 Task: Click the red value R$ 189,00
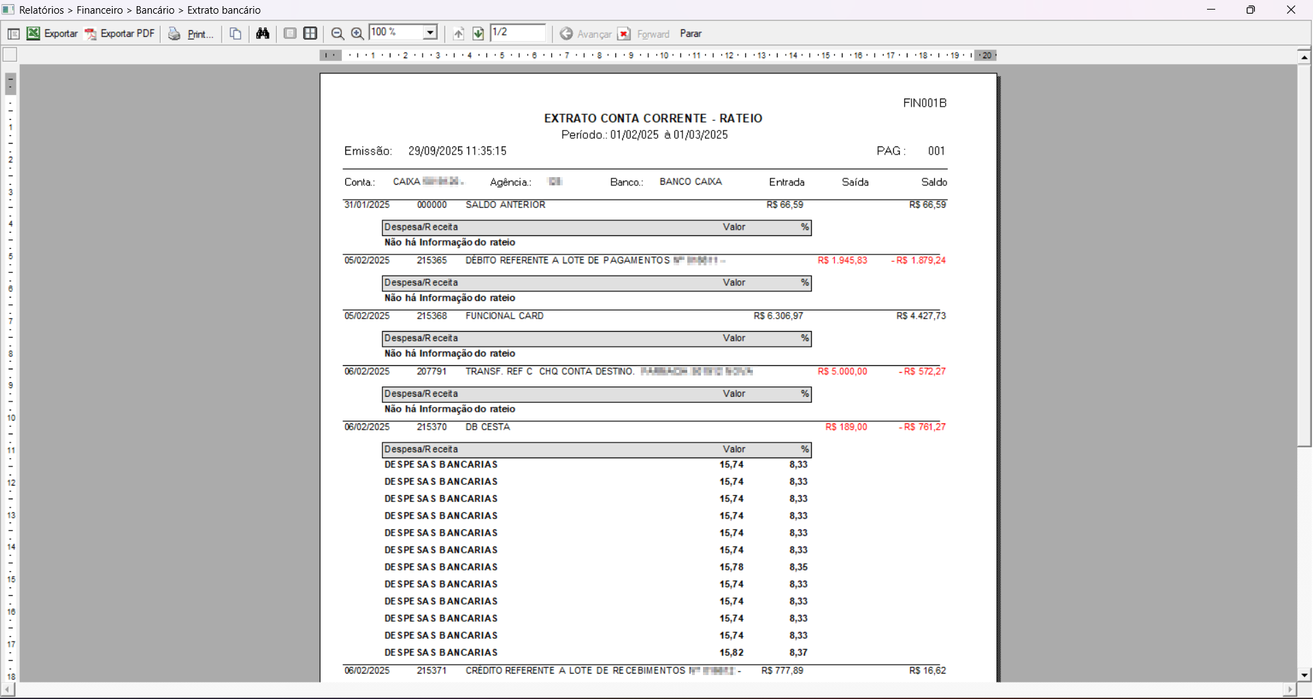[847, 427]
